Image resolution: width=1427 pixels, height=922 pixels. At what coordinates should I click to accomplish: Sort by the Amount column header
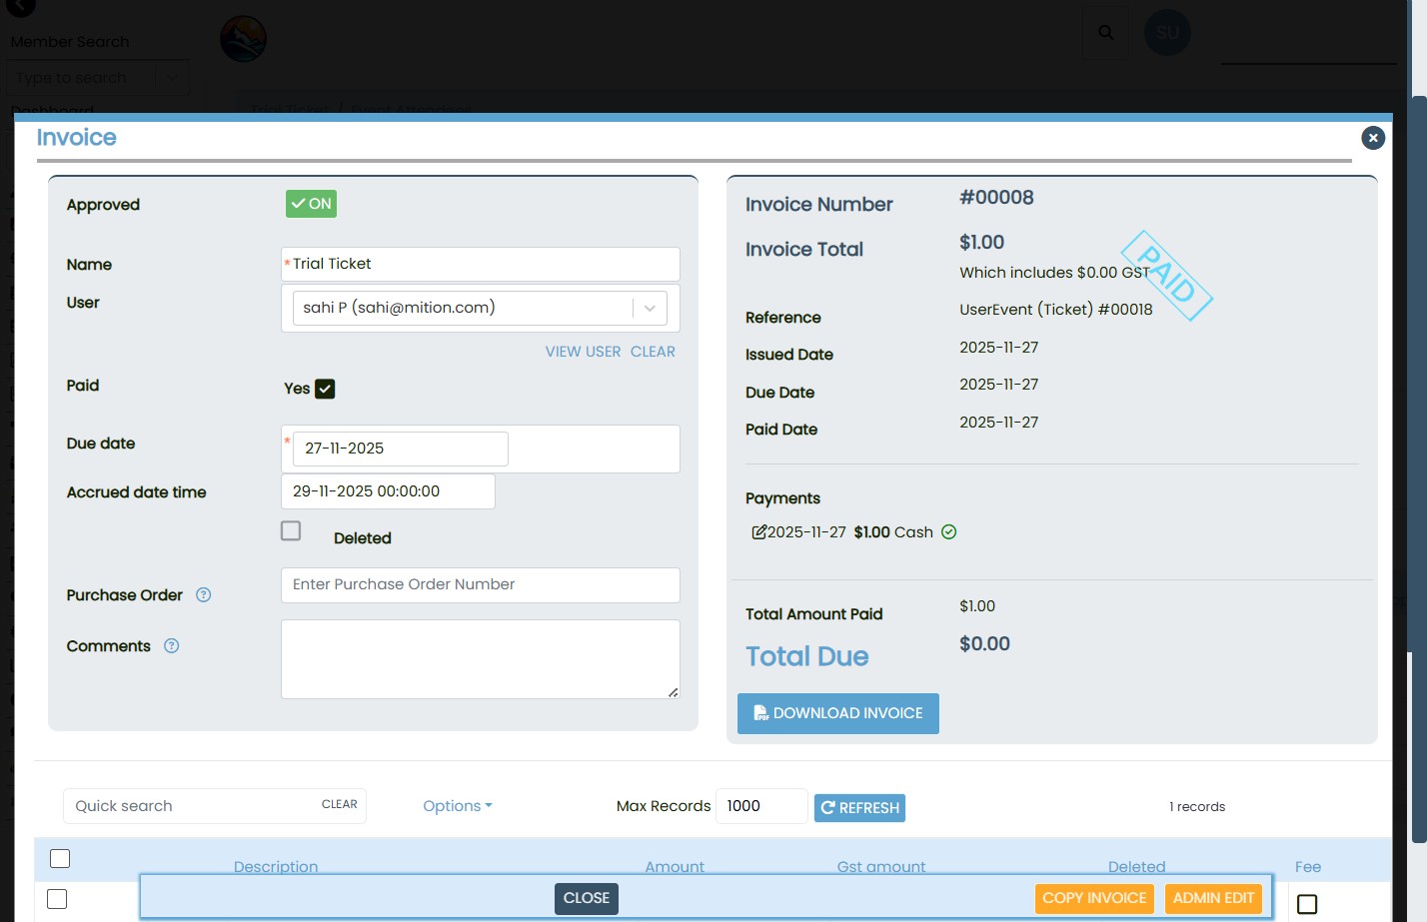pyautogui.click(x=675, y=866)
